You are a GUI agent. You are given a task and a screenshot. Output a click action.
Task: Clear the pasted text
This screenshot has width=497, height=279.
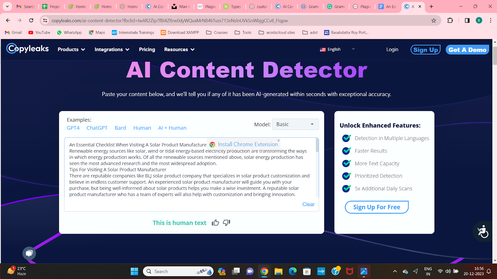coord(308,204)
